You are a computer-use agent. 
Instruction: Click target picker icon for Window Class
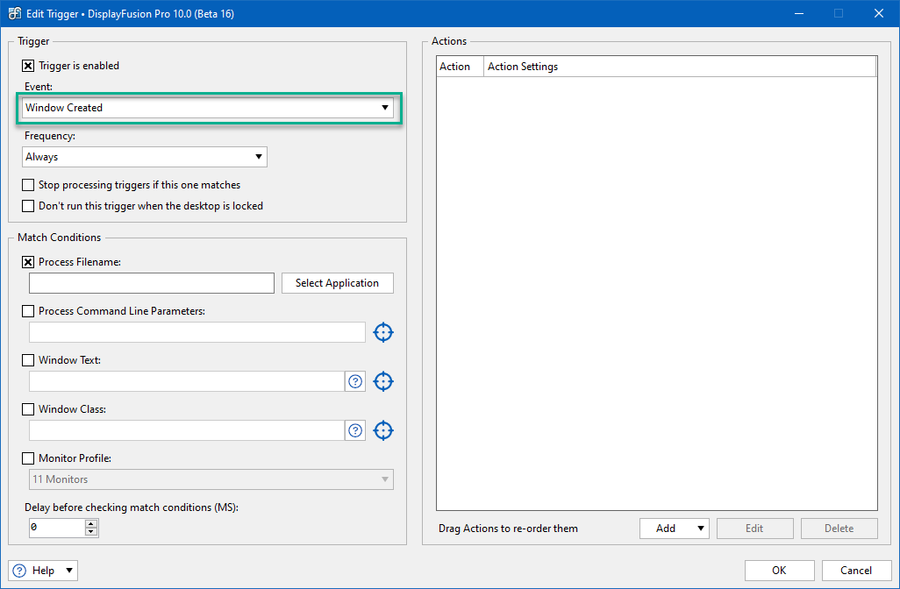click(x=383, y=430)
